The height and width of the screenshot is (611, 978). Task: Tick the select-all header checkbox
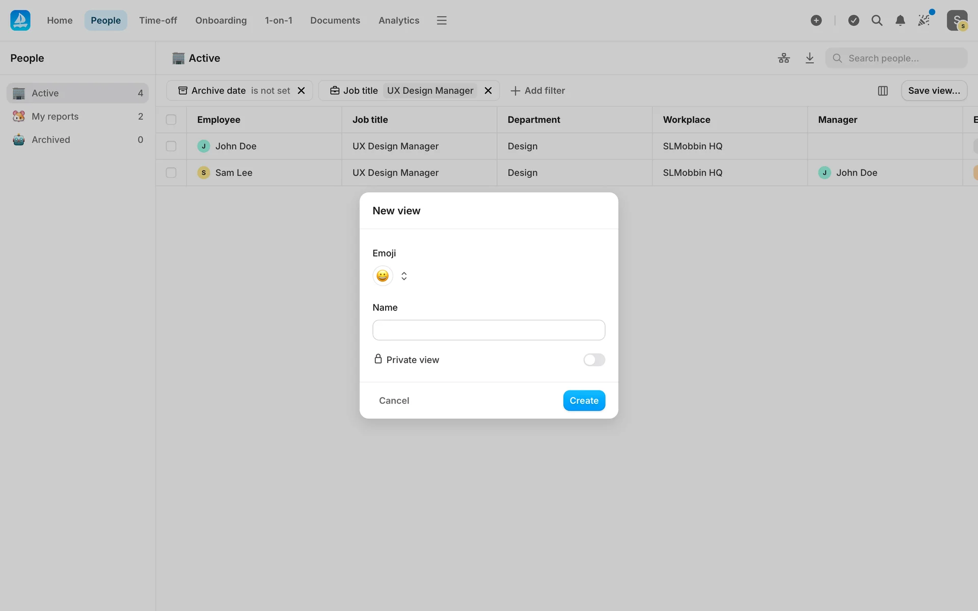(171, 120)
